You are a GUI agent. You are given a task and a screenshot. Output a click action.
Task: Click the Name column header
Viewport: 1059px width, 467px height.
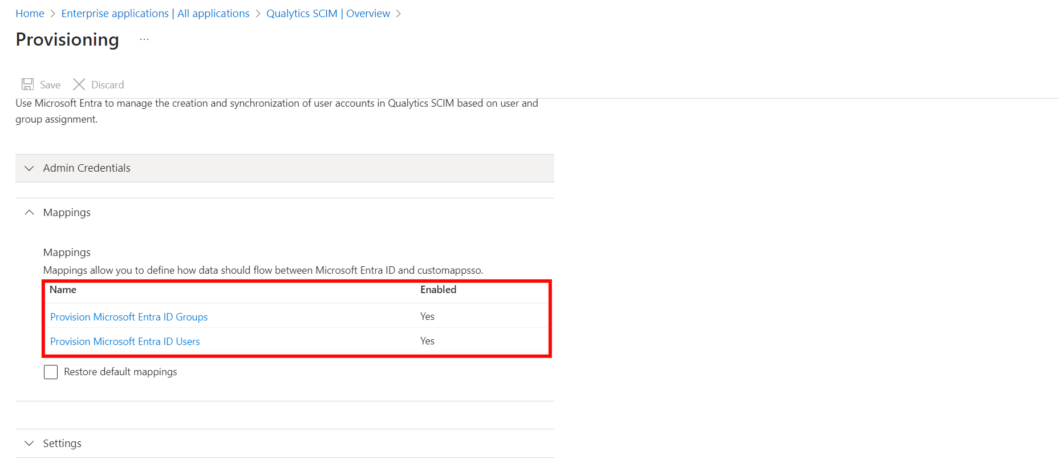point(63,290)
